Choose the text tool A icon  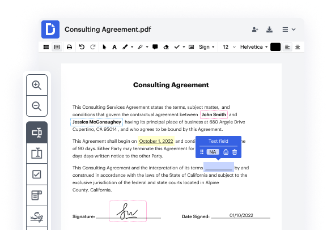coord(114,47)
